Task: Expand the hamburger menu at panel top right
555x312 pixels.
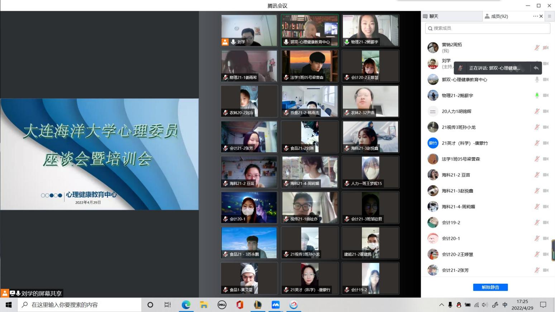Action: (549, 16)
